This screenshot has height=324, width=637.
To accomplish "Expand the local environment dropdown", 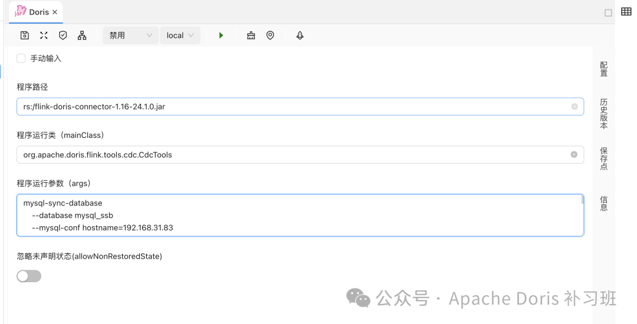I will pyautogui.click(x=180, y=35).
